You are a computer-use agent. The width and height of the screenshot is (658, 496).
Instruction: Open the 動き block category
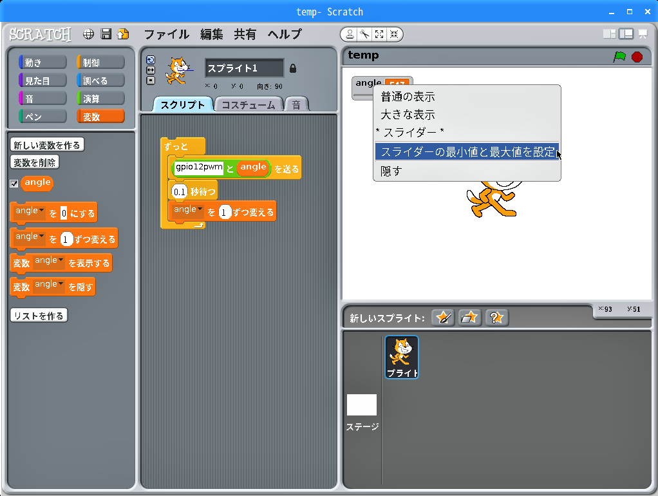42,62
